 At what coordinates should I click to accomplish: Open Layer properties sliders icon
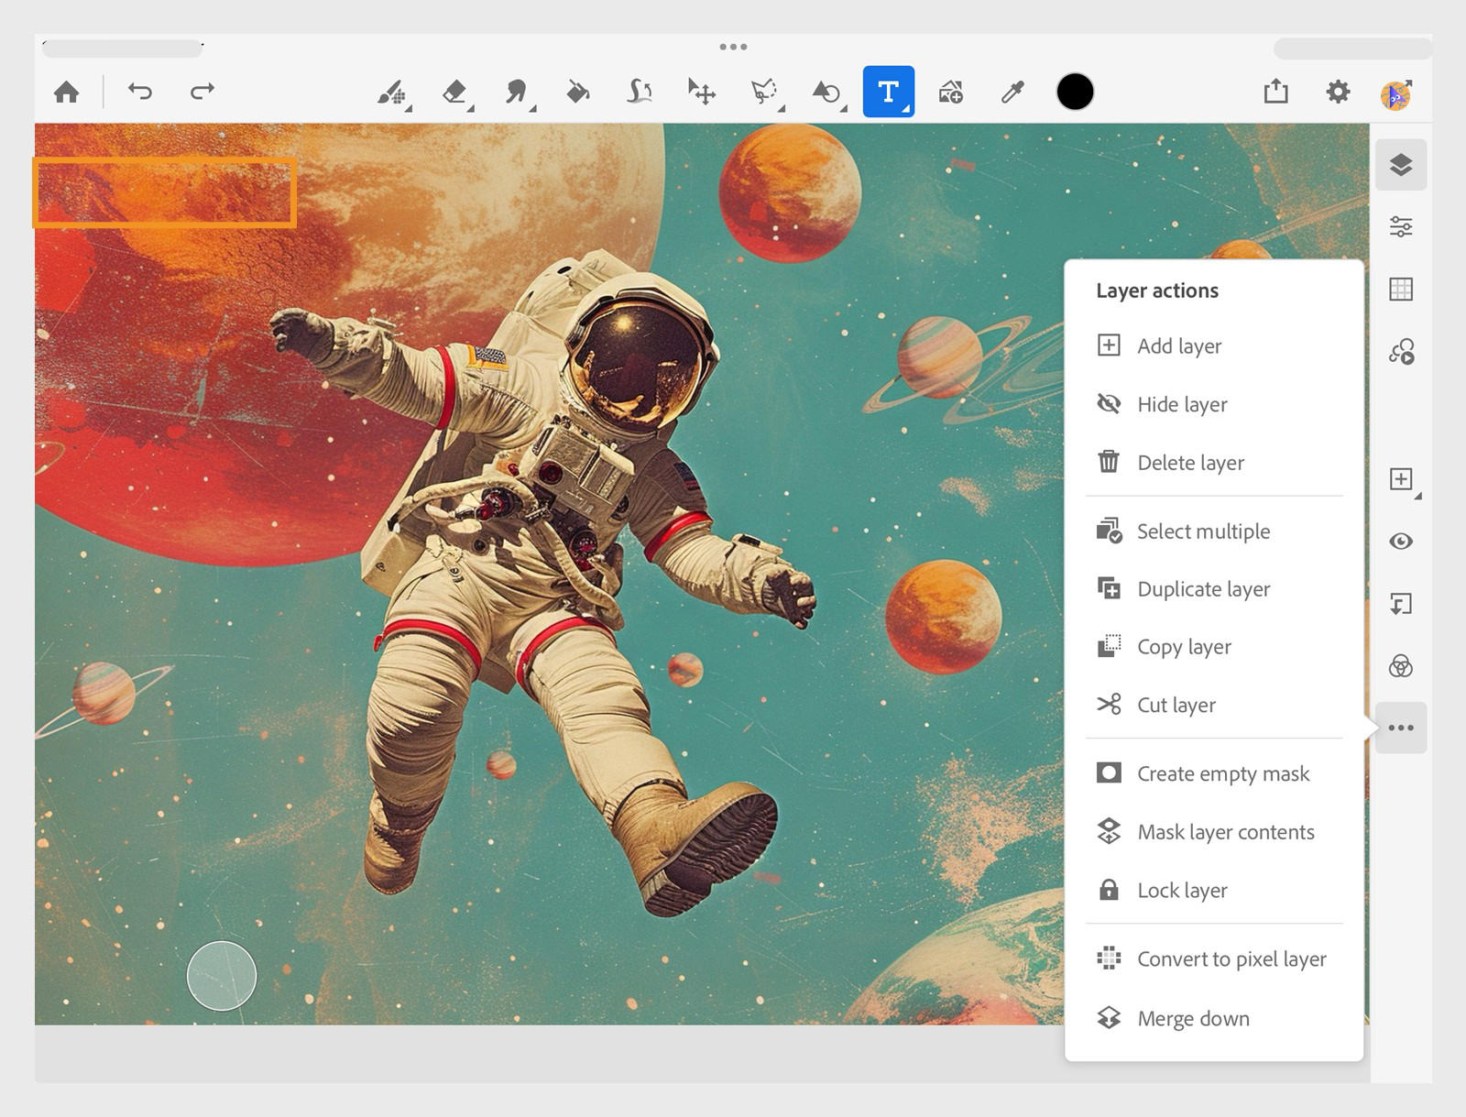1401,226
